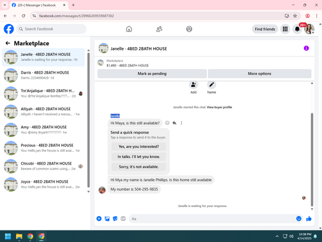Click the Name edit pencil icon
322x242 pixels.
[x=211, y=85]
